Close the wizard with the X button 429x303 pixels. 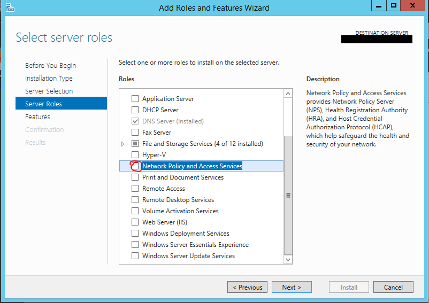click(x=412, y=6)
